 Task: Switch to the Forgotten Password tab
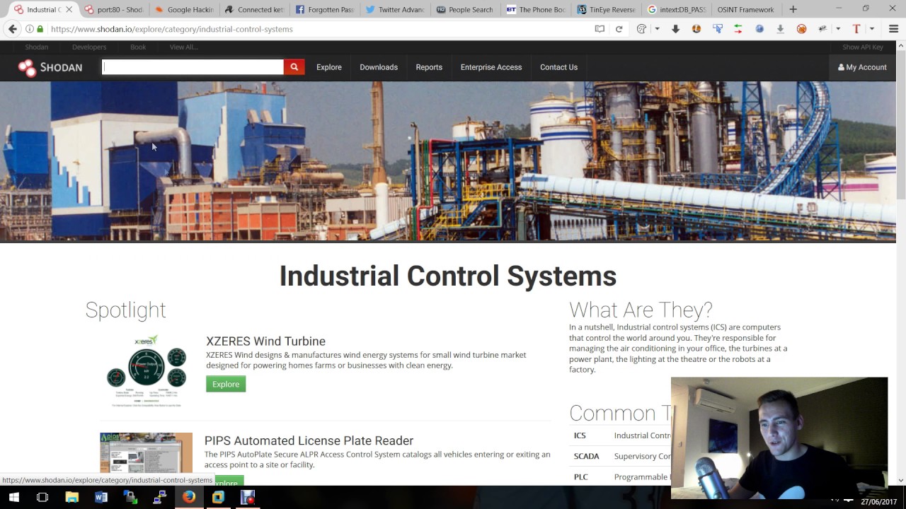pos(325,10)
